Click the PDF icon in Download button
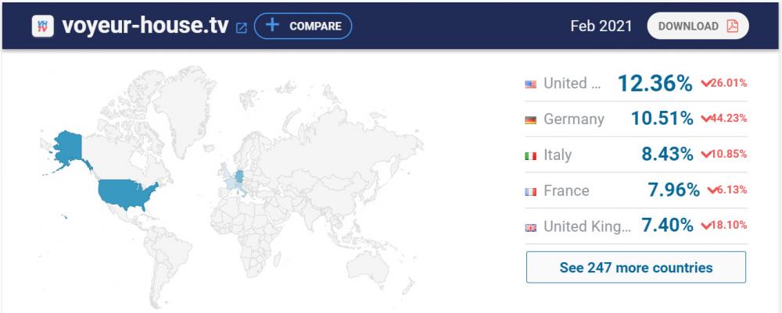 tap(732, 26)
